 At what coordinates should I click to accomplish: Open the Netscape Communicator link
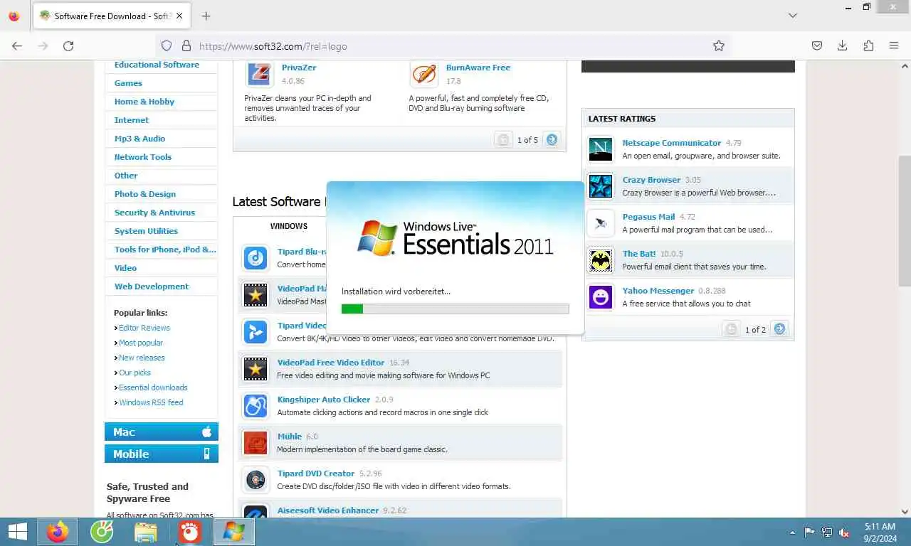[672, 143]
